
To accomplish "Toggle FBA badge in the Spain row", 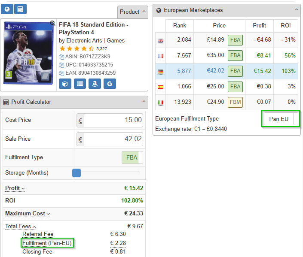I will (235, 87).
